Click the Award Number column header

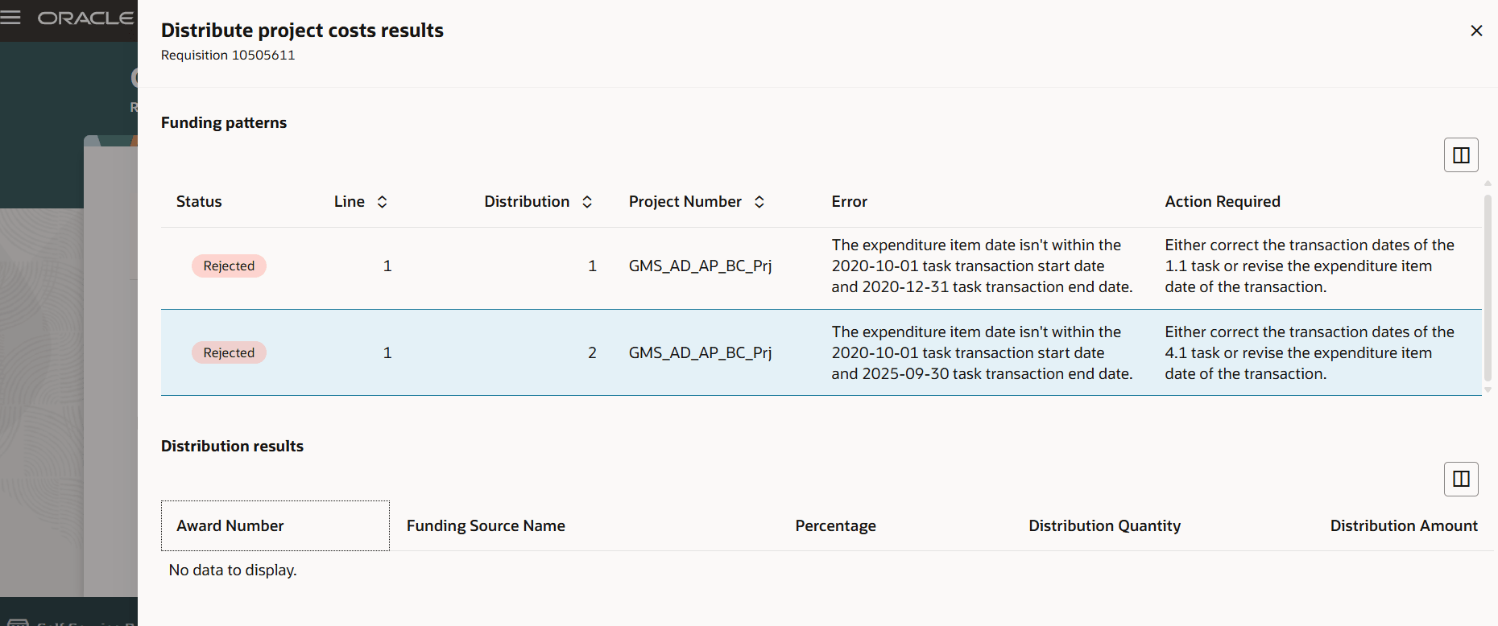click(275, 526)
